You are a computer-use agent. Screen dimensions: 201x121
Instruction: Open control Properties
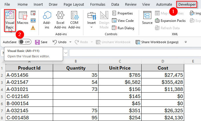[x=122, y=13]
